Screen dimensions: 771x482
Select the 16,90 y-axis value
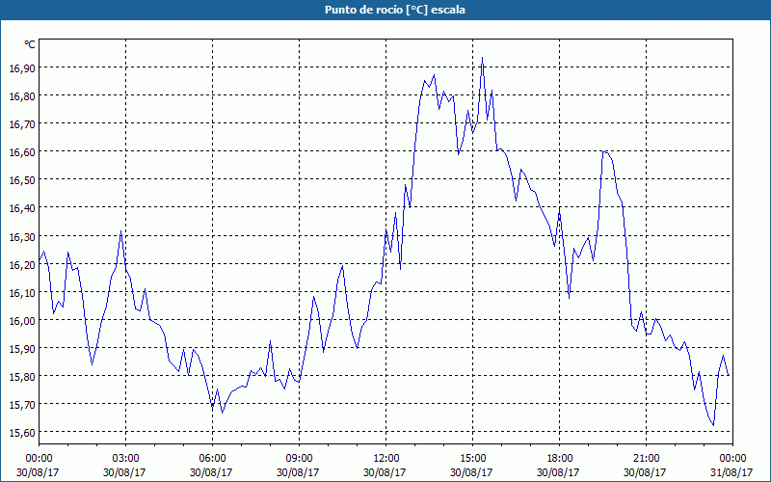point(22,67)
